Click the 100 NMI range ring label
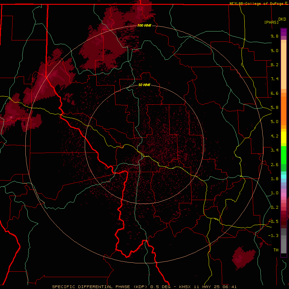 point(144,25)
